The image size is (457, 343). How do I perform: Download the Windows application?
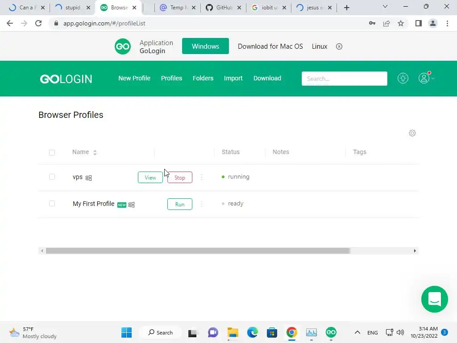[205, 46]
